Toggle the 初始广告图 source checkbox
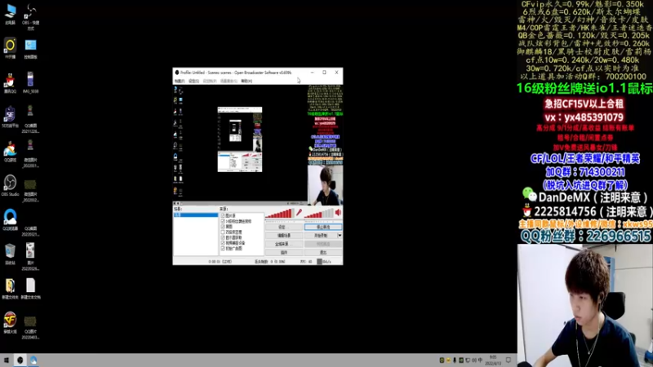The image size is (653, 367). (x=222, y=249)
